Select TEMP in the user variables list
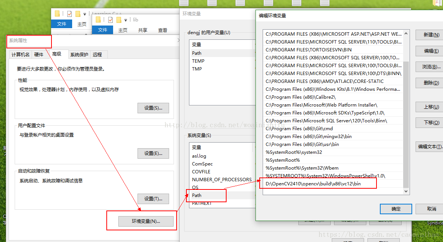This screenshot has width=443, height=242. tap(222, 61)
